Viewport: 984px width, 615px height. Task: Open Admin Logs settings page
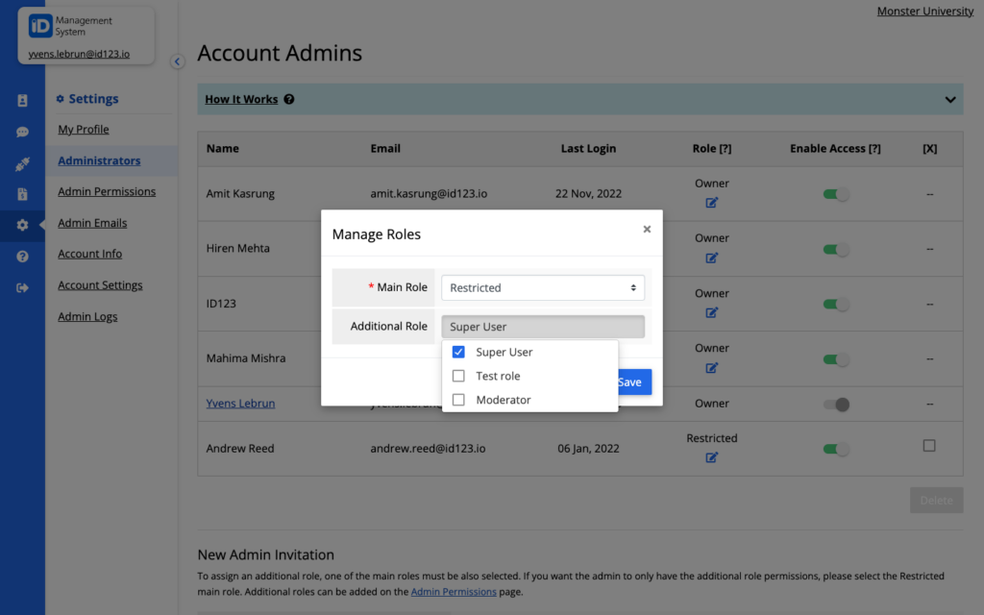pyautogui.click(x=87, y=316)
